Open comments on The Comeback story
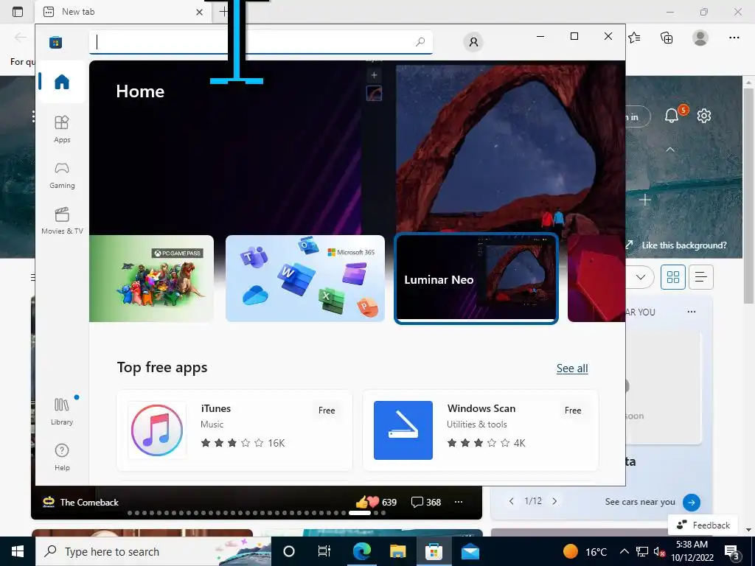 pos(426,502)
